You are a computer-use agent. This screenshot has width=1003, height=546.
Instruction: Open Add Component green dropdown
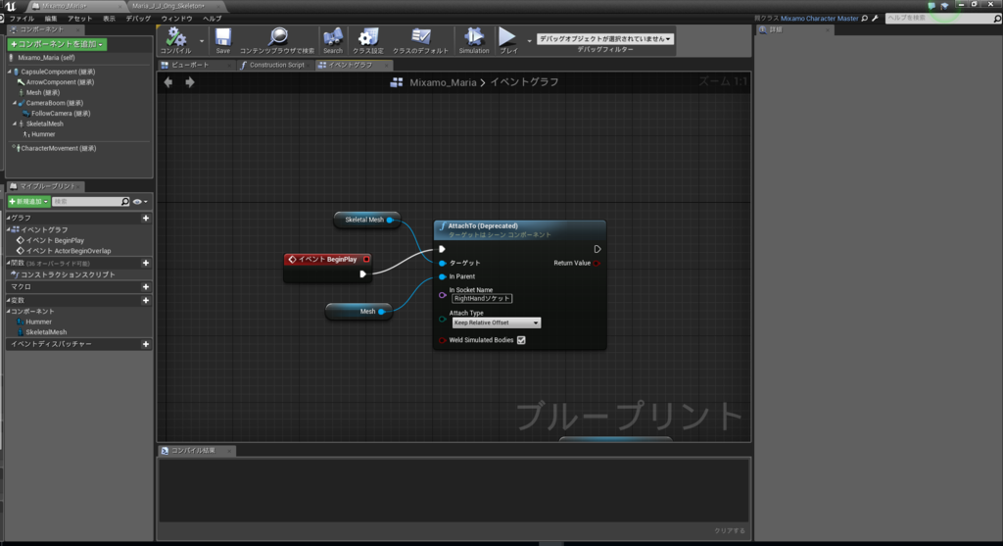pos(57,44)
